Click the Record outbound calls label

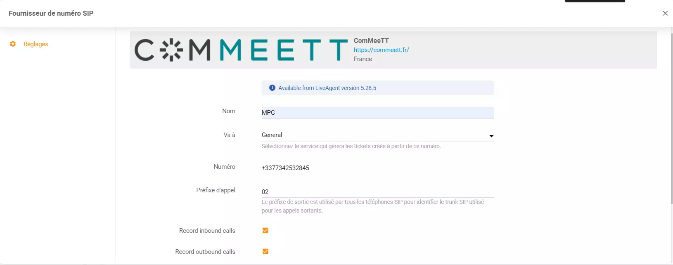[205, 252]
